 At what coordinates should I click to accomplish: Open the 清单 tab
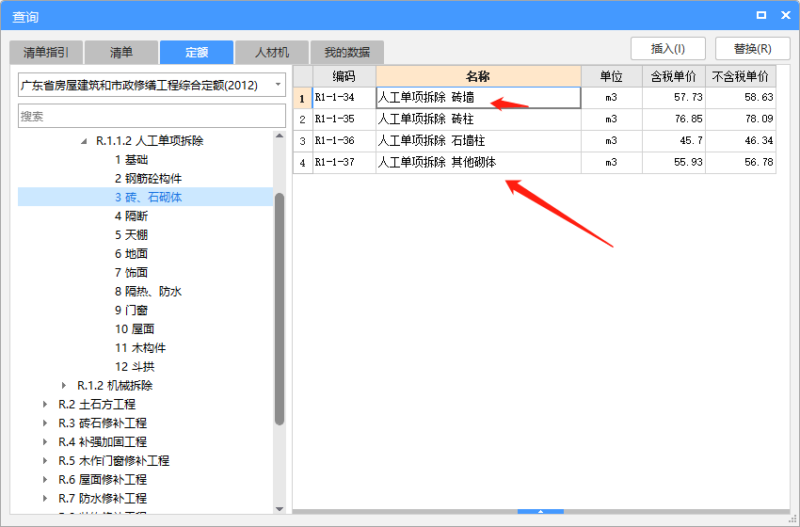[x=121, y=52]
